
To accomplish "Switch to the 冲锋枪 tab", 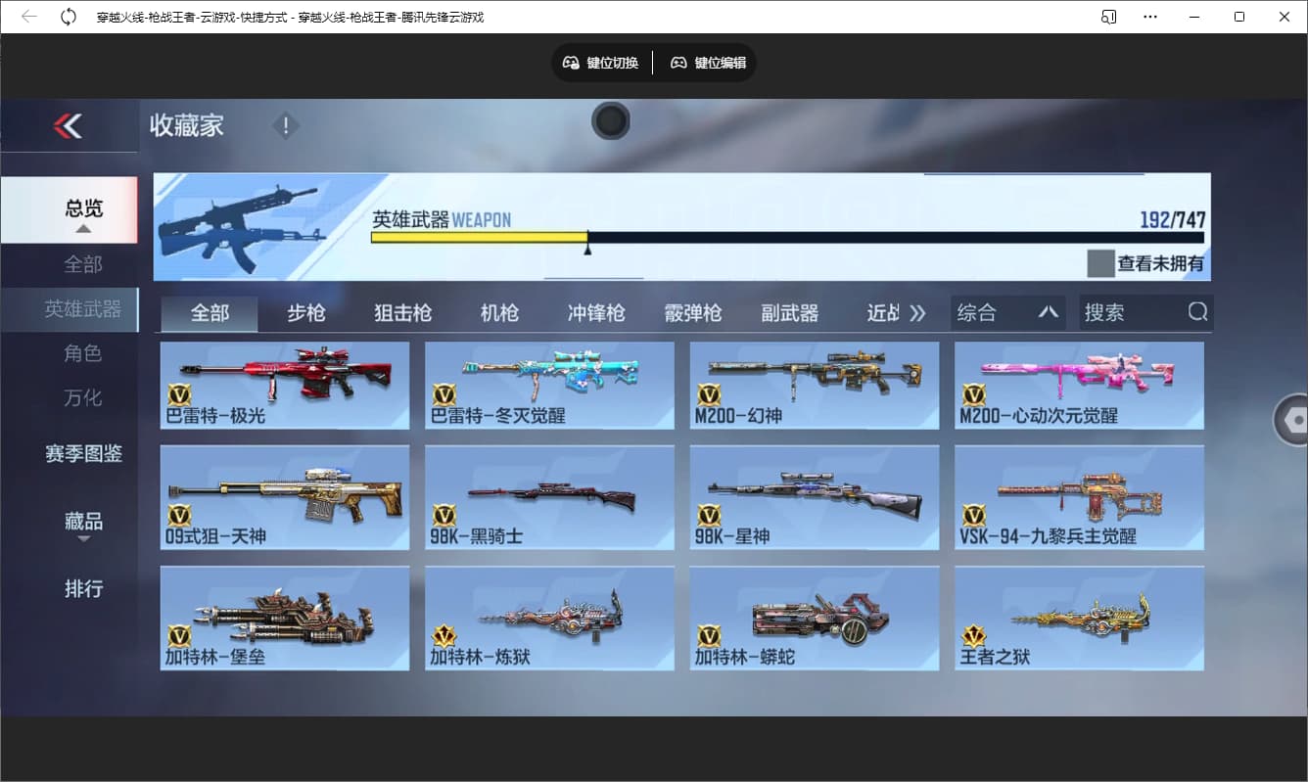I will (596, 313).
